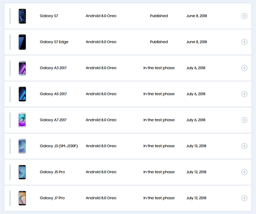The height and width of the screenshot is (214, 256).
Task: Click 'July 13, 2018' date for Galaxy J5 Pro
Action: click(196, 172)
